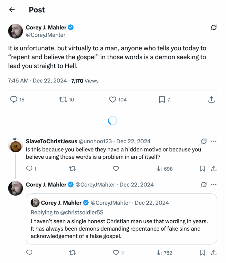The width and height of the screenshot is (226, 263).
Task: Like the main post with 104 likes
Action: (113, 99)
